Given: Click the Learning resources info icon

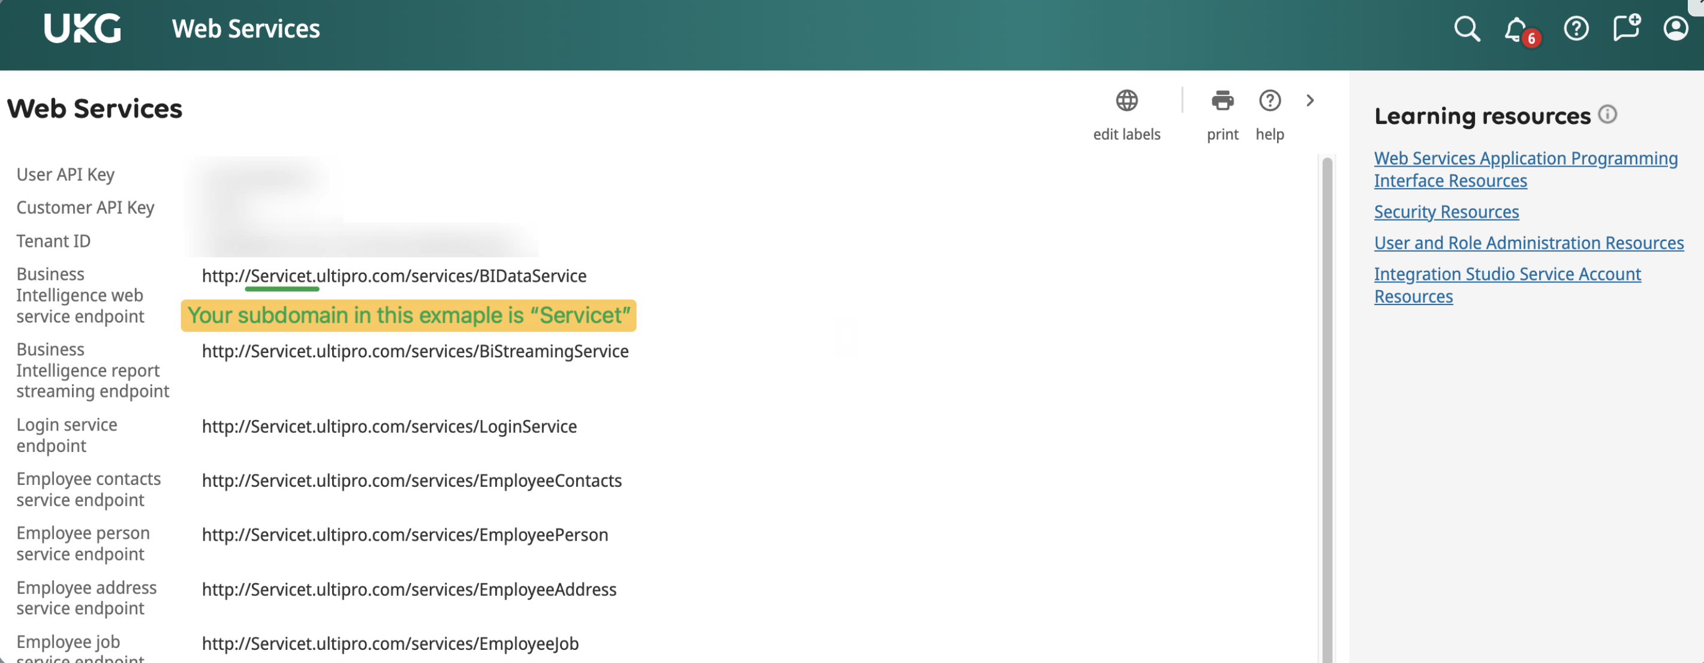Looking at the screenshot, I should tap(1607, 114).
